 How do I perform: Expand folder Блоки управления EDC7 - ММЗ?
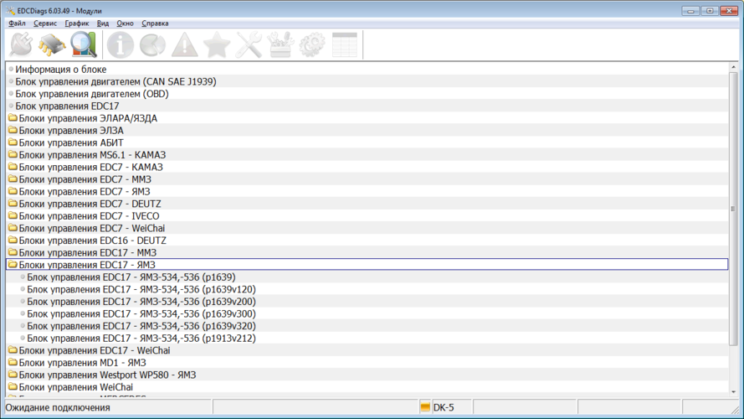coord(367,179)
